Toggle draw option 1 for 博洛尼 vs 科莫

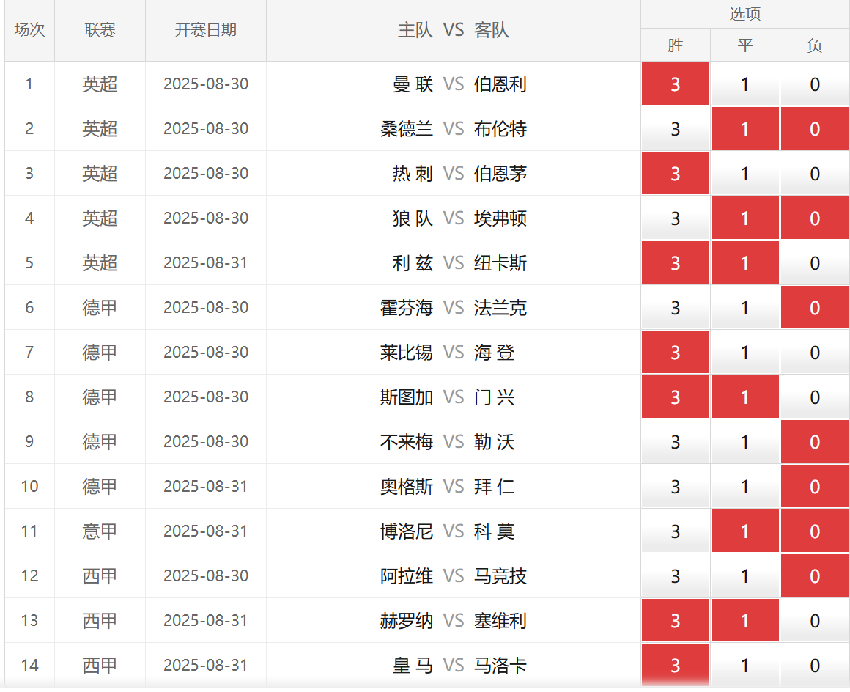744,531
